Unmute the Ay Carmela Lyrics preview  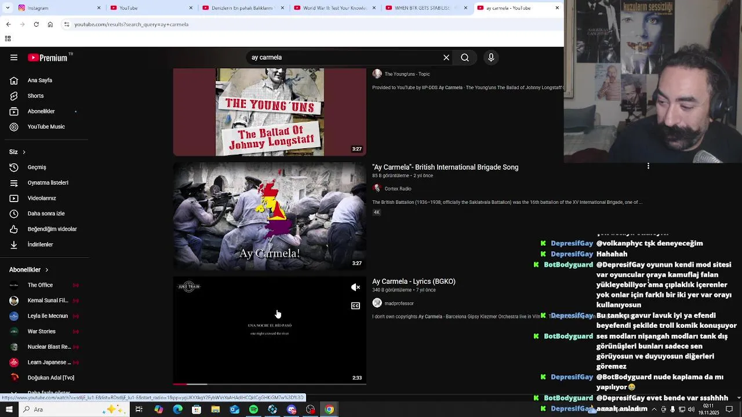coord(355,287)
